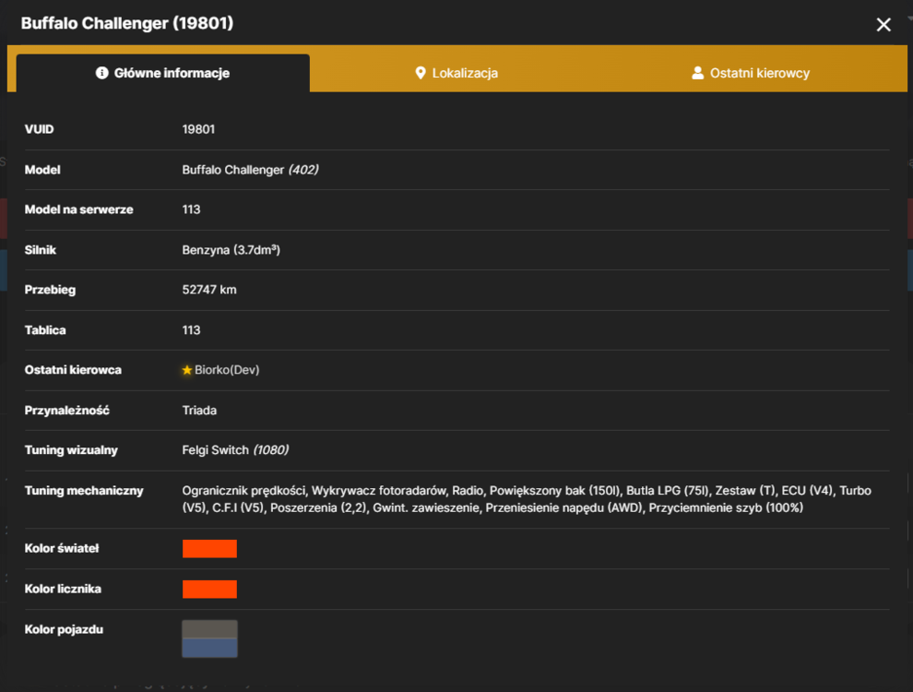Click the gold star next to Biorko(Dev)

pos(187,370)
